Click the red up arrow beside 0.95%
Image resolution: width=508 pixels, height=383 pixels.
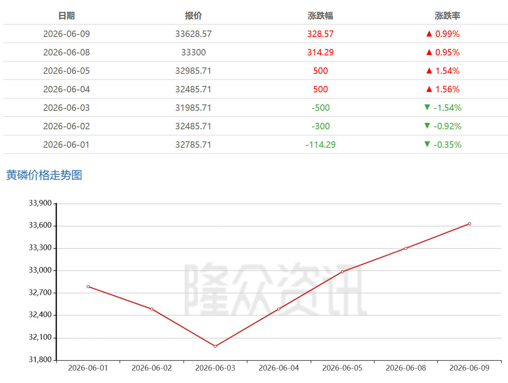[x=429, y=52]
